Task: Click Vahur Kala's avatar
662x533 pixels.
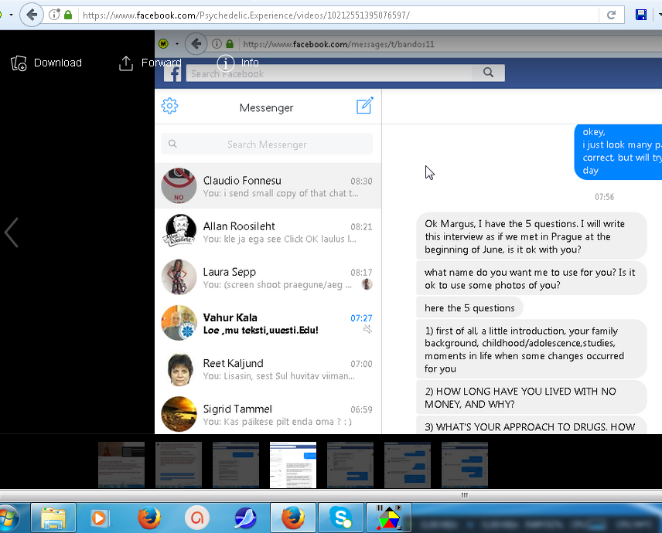Action: point(179,323)
